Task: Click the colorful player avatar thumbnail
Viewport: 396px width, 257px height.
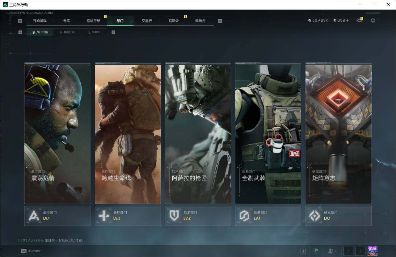Action: [372, 251]
